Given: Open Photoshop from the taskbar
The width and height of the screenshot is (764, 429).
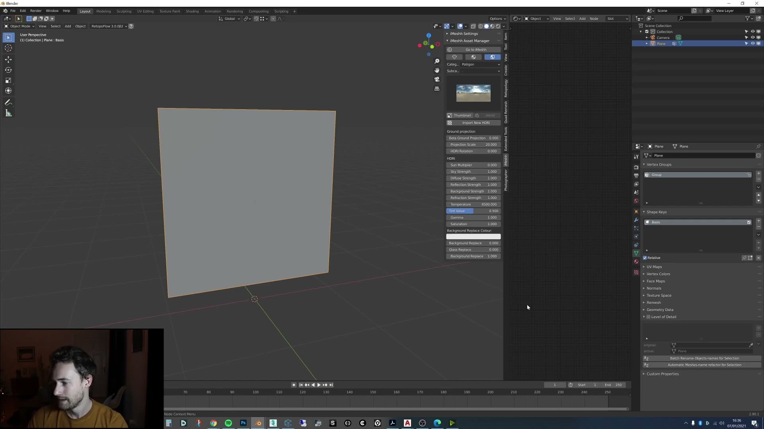Looking at the screenshot, I should [243, 423].
